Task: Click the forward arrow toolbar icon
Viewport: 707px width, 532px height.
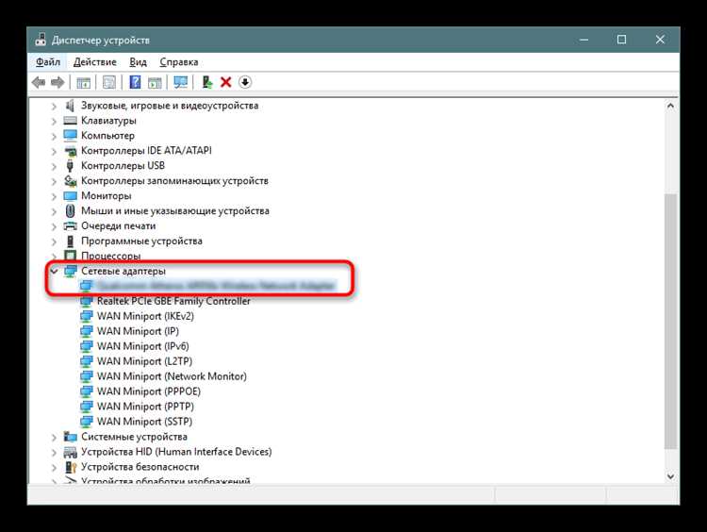Action: pyautogui.click(x=58, y=83)
